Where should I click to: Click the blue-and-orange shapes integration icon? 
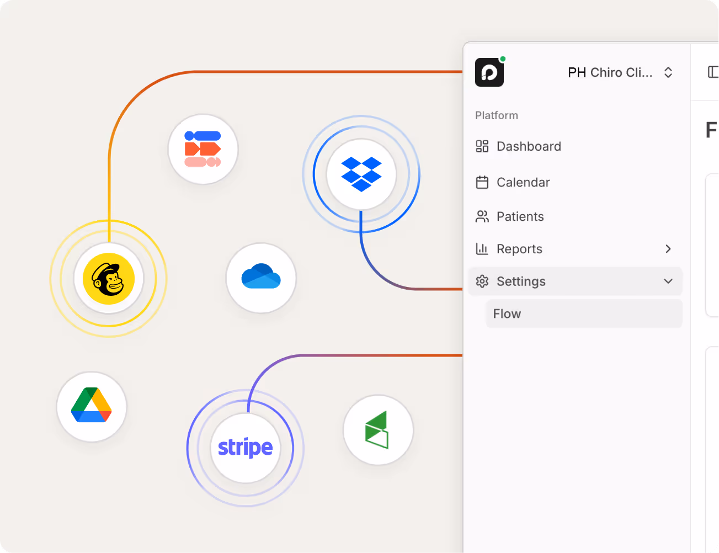pos(203,149)
